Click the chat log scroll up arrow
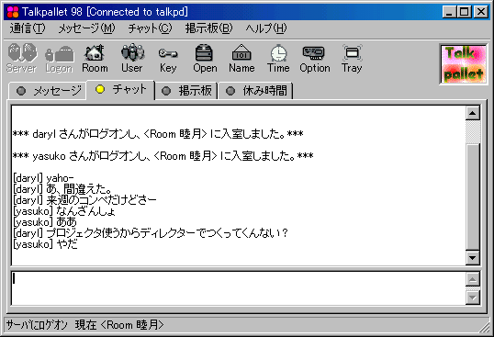 pos(473,113)
